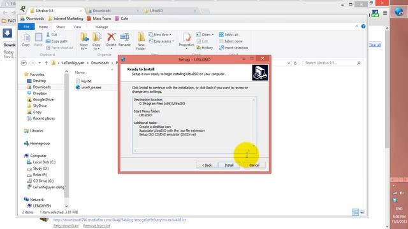408x229 pixels.
Task: Open the Internet Marketing bookmark folder
Action: click(x=66, y=18)
